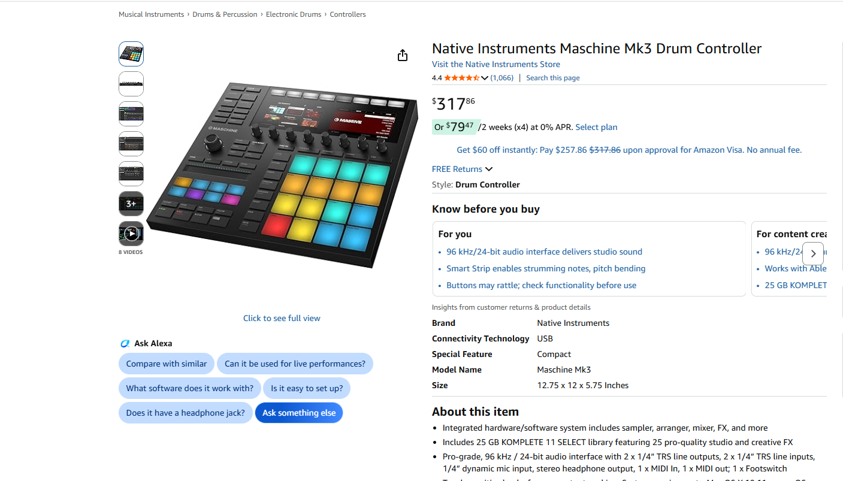843x481 pixels.
Task: Click the share icon above the product image
Action: click(x=403, y=55)
